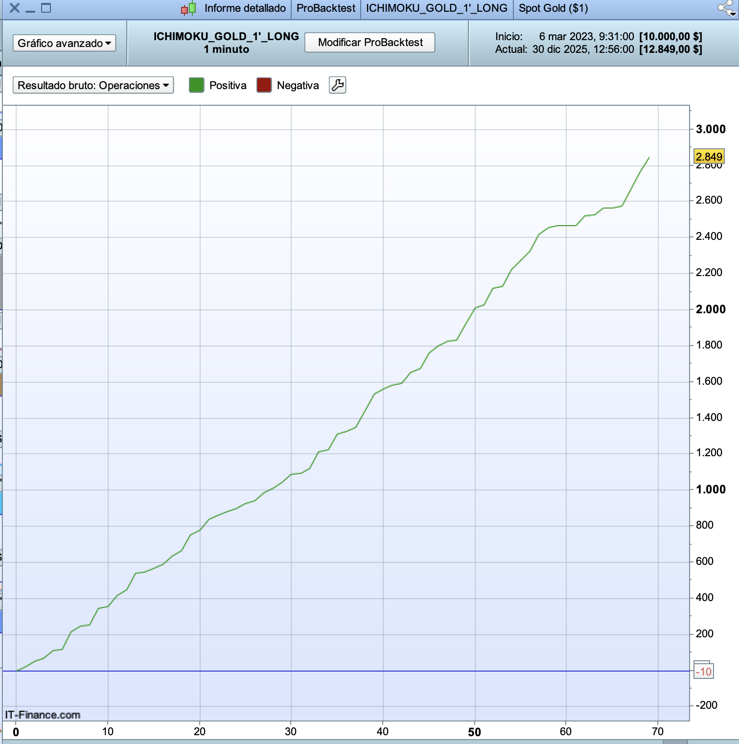Expand the Resultado bruto: Operaciones dropdown
Image resolution: width=739 pixels, height=744 pixels.
(x=93, y=85)
